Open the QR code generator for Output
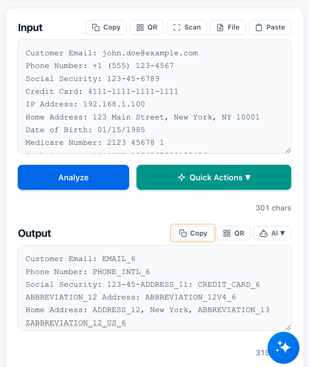 click(x=227, y=233)
